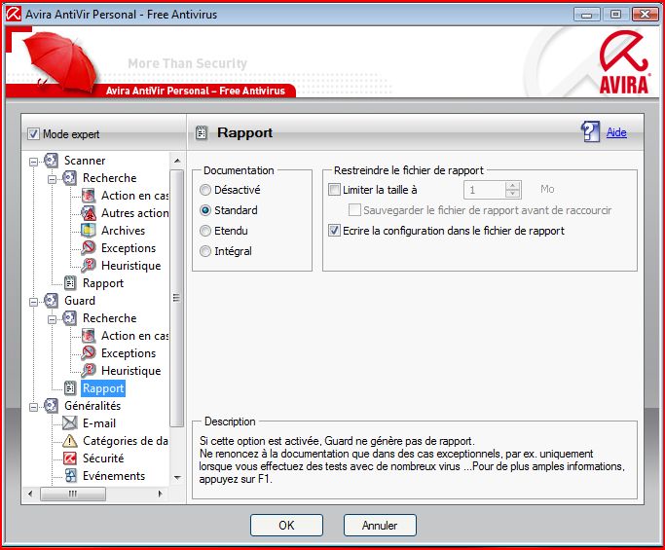Click the Guard 'Action en cas' icon
The image size is (665, 550).
89,336
